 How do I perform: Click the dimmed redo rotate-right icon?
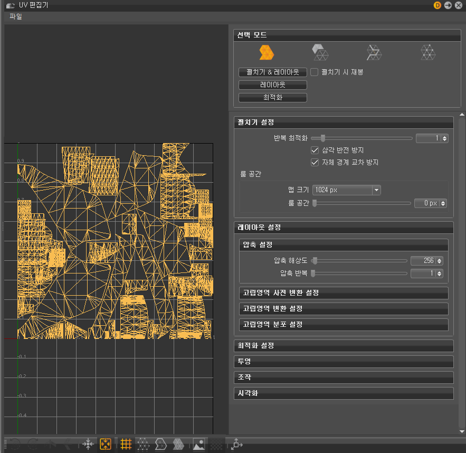pos(33,445)
